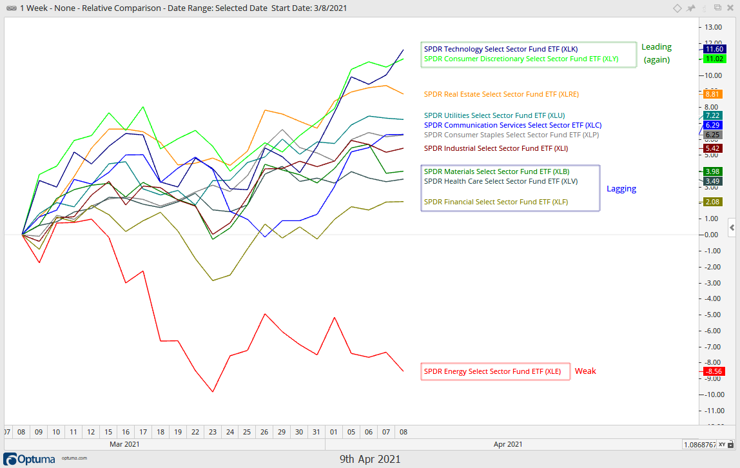Select the XLY Consumer Discretionary legend label
The image size is (740, 468).
point(521,59)
